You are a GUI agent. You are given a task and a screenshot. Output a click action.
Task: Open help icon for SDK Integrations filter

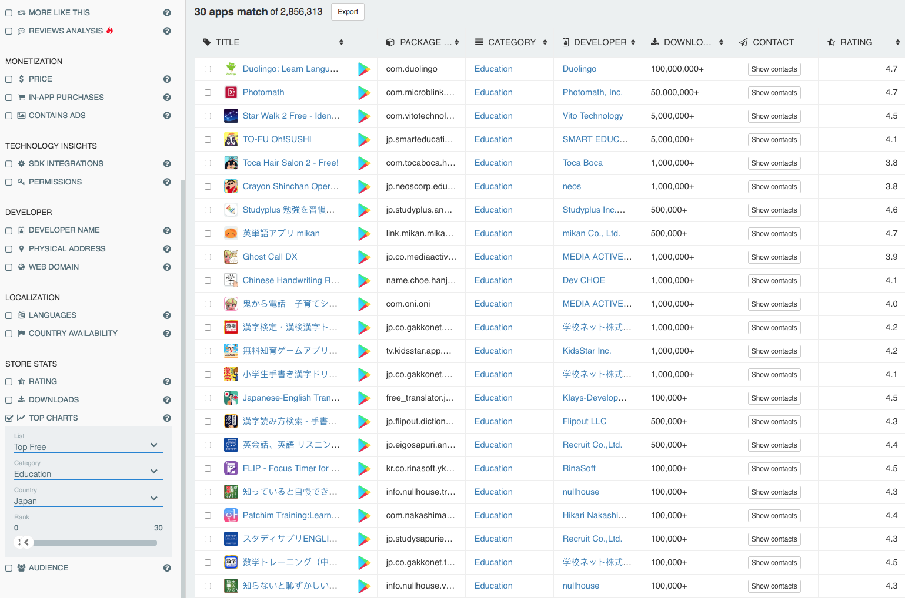click(x=167, y=164)
